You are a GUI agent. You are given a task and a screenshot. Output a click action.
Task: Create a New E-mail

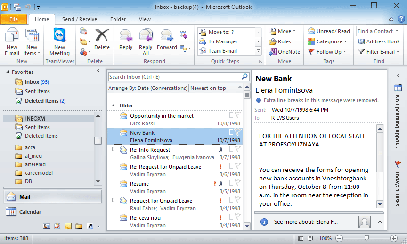12,42
